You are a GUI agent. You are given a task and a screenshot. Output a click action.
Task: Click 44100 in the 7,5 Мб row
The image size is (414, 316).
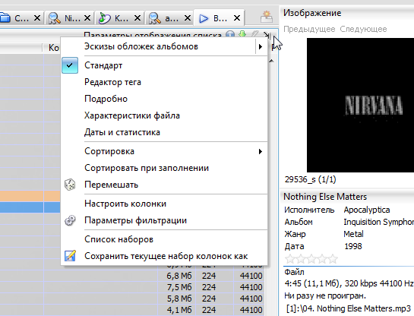[251, 287]
